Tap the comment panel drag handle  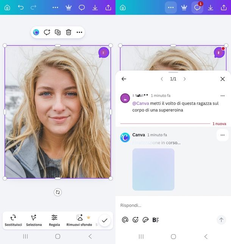(x=173, y=72)
